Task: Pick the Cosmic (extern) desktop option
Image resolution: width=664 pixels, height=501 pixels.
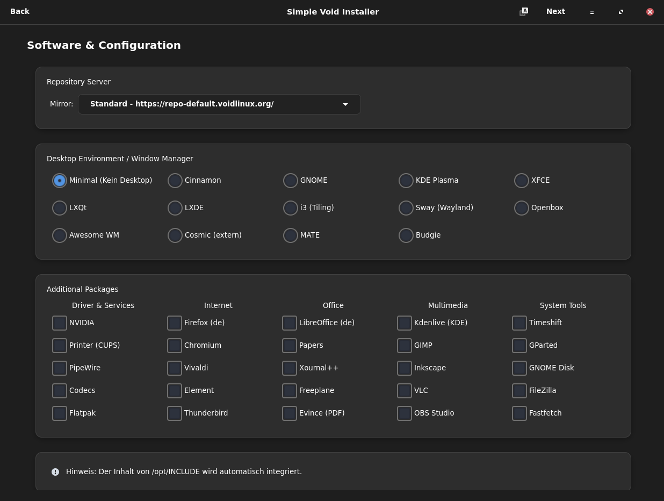Action: [x=175, y=235]
